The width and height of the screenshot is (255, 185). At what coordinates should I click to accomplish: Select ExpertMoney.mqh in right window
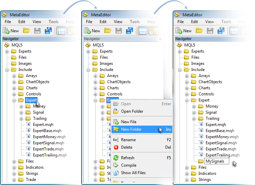coord(222,137)
